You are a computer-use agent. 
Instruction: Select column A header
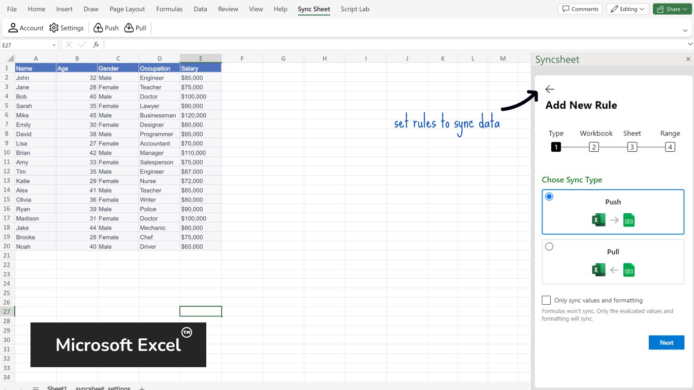(x=36, y=58)
